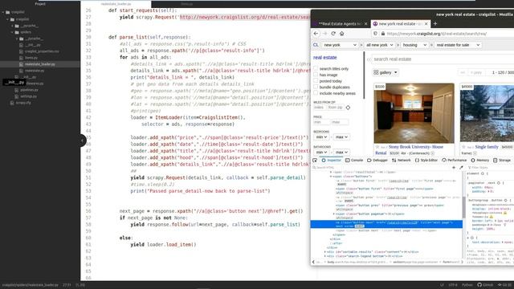Close the 'Real Estate Agents' tab
This screenshot has height=289, width=514.
click(366, 23)
